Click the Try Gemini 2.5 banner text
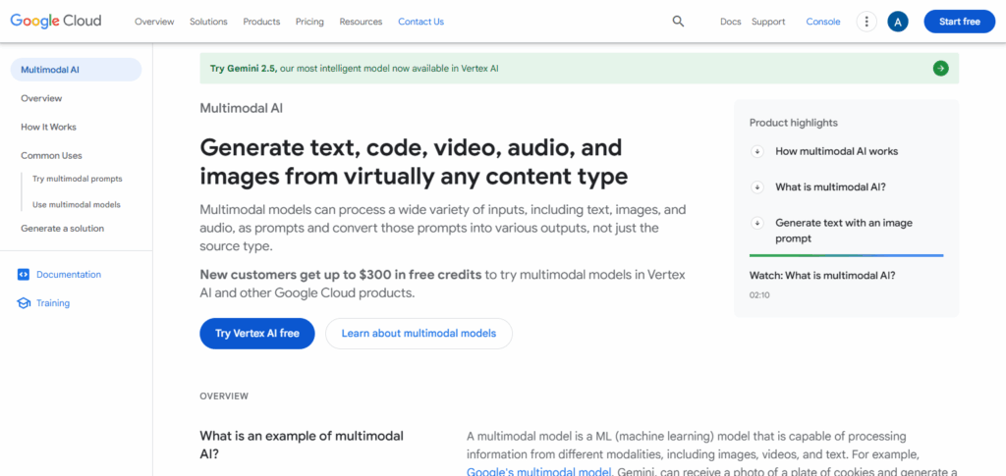This screenshot has height=476, width=1006. 354,69
